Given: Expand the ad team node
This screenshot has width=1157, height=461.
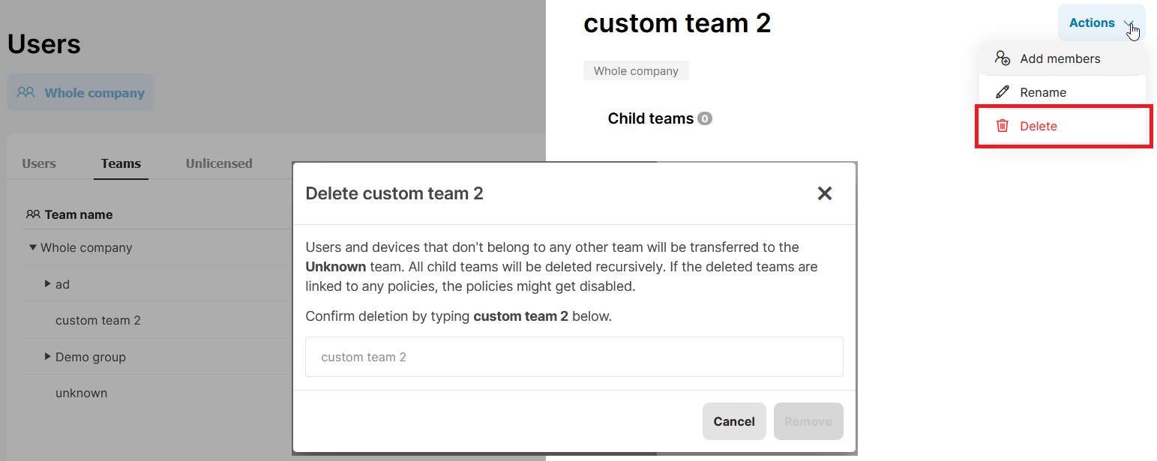Looking at the screenshot, I should tap(48, 284).
